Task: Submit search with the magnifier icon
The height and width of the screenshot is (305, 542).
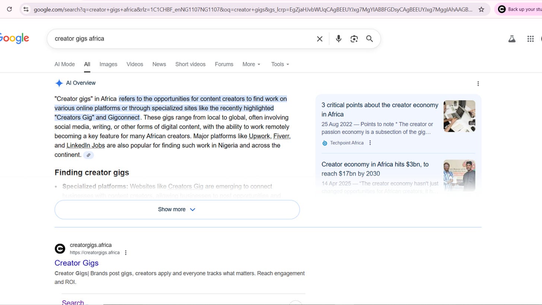Action: [x=369, y=39]
